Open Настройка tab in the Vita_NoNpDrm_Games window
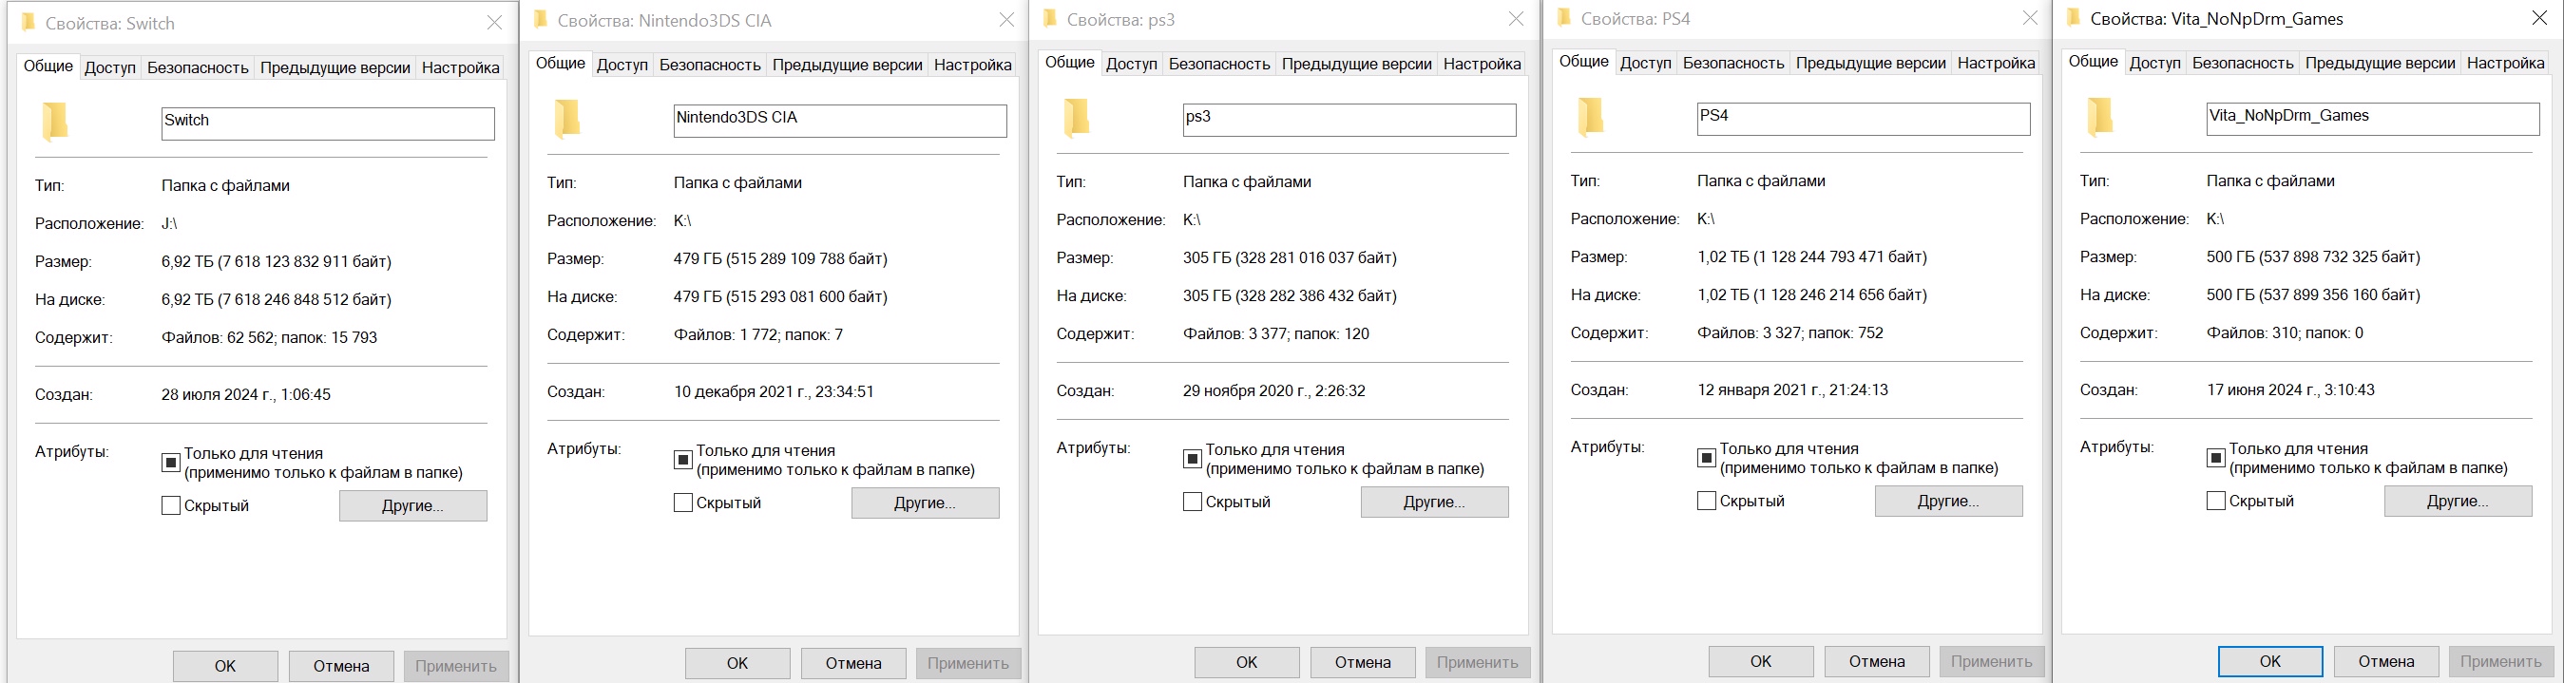The width and height of the screenshot is (2564, 683). [2505, 63]
